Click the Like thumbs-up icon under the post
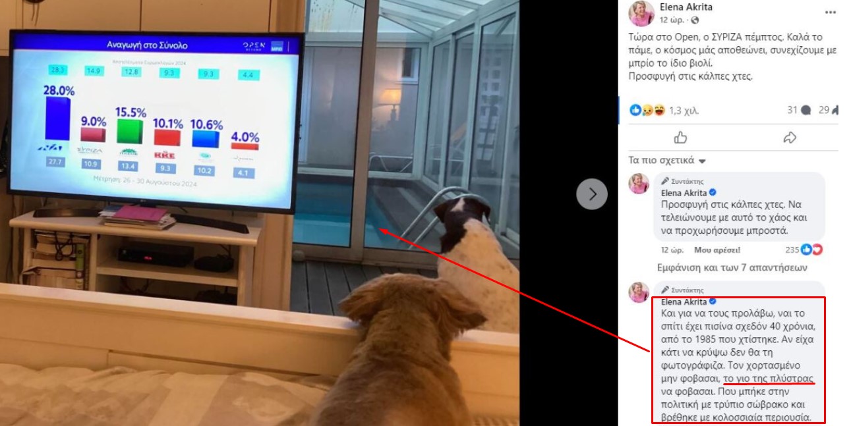 [680, 138]
